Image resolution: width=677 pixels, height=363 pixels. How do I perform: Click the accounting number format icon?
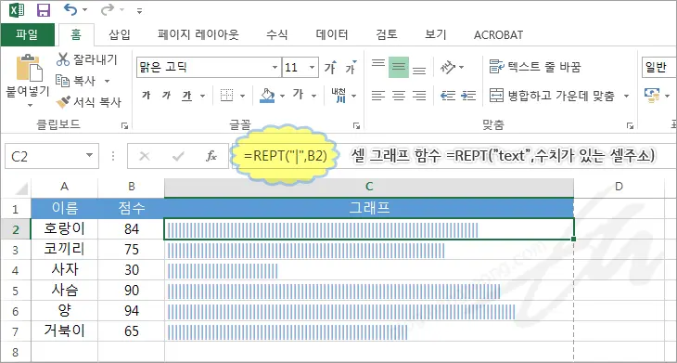(652, 96)
